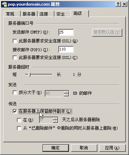Viewport: 129px width, 155px height.
Task: Click the SMTP port field containing 25
Action: [66, 32]
